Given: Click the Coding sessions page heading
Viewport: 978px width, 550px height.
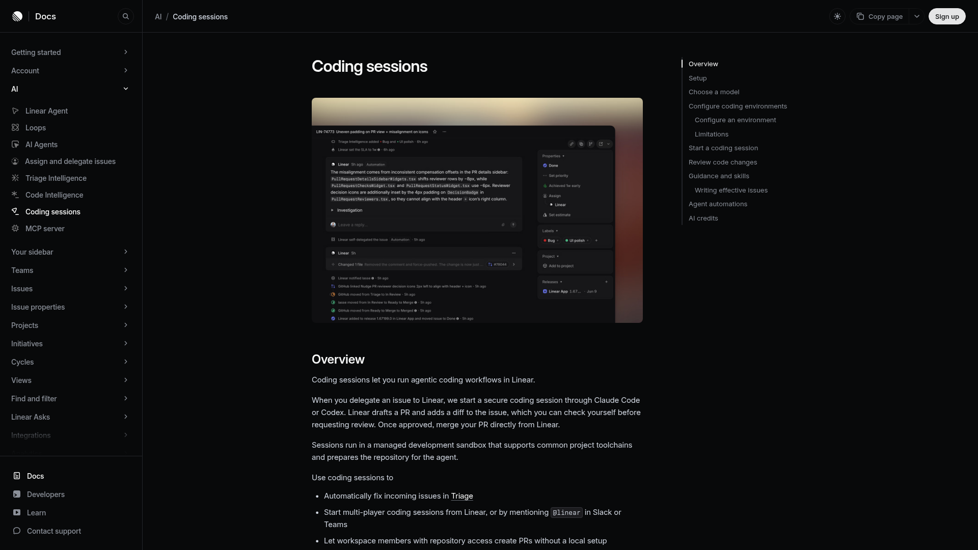Looking at the screenshot, I should click(x=369, y=66).
